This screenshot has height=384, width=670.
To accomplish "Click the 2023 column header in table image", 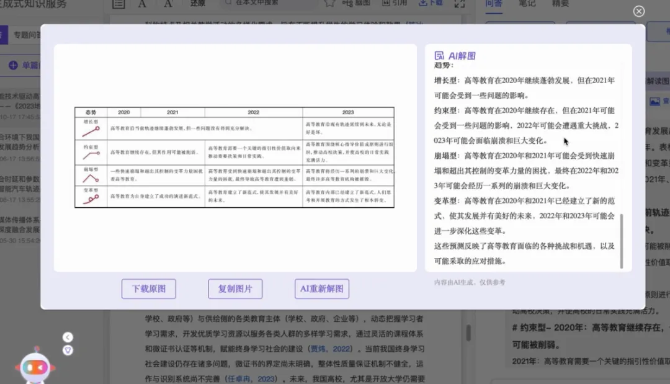I will click(348, 112).
